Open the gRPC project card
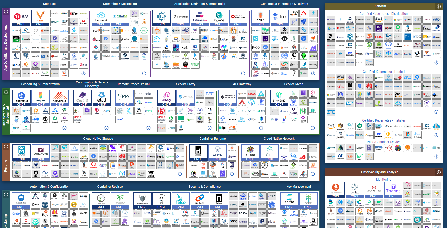447x228 pixels. tap(124, 98)
